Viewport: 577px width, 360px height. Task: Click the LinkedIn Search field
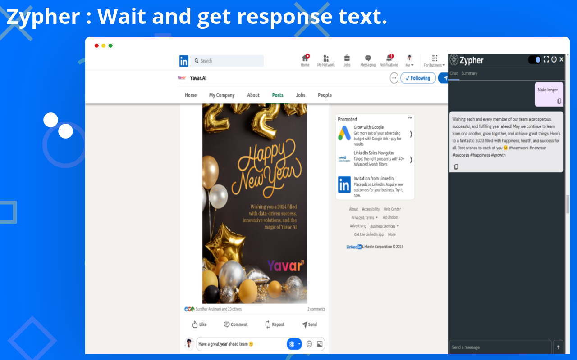(x=227, y=61)
